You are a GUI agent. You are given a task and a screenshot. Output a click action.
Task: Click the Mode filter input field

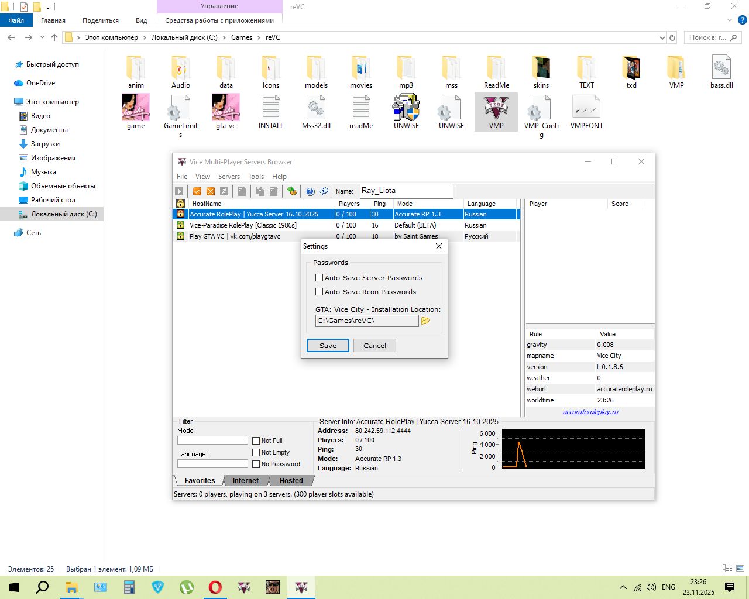tap(212, 440)
